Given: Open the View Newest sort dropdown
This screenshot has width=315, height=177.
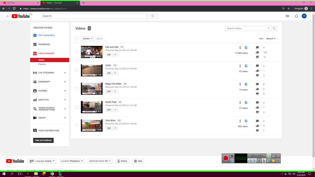Looking at the screenshot, I should point(271,39).
